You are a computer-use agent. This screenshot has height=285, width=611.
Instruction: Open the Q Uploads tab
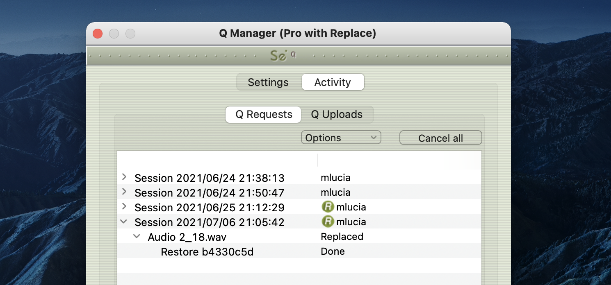click(337, 115)
